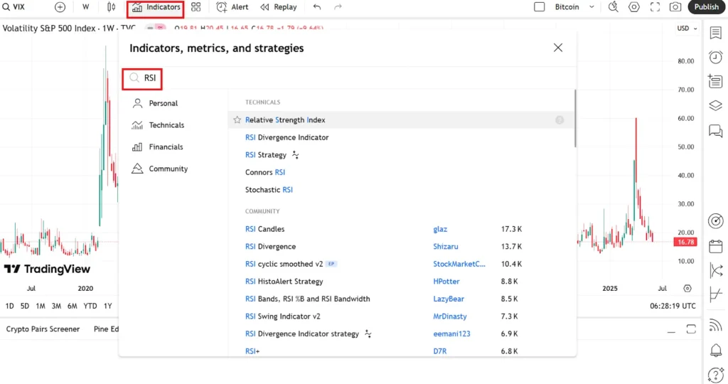
Task: Add RSI HistoAlert Strategy
Action: pyautogui.click(x=284, y=282)
